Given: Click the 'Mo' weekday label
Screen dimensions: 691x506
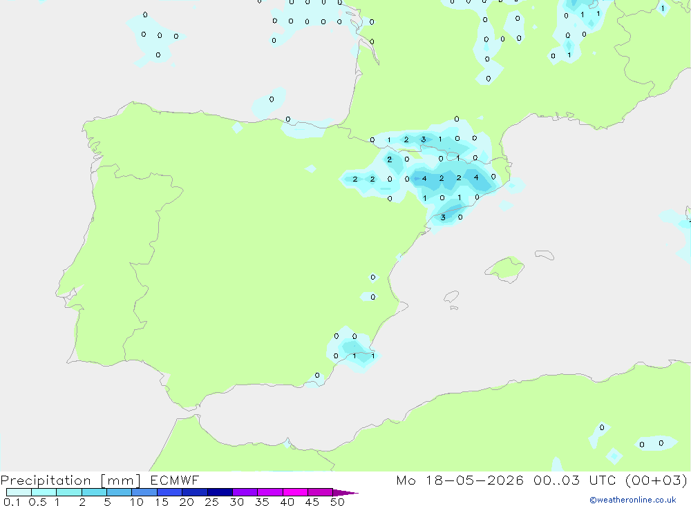Looking at the screenshot, I should coord(406,480).
